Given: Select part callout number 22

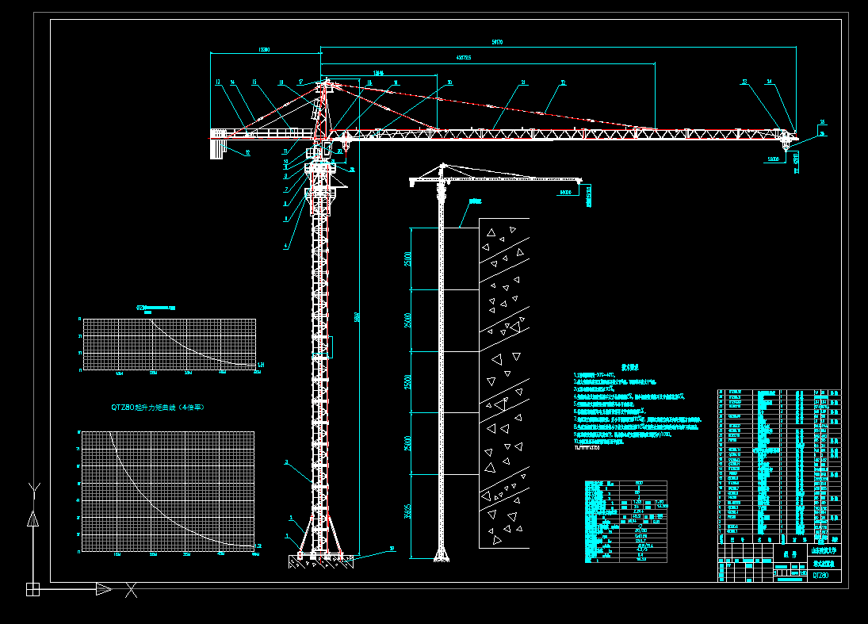Looking at the screenshot, I should pos(563,82).
